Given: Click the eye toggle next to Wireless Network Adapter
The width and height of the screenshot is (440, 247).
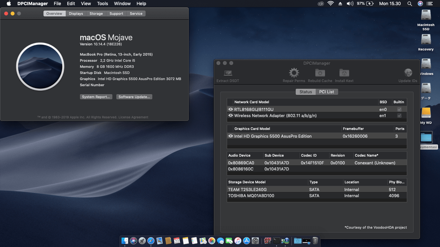Looking at the screenshot, I should (x=231, y=115).
